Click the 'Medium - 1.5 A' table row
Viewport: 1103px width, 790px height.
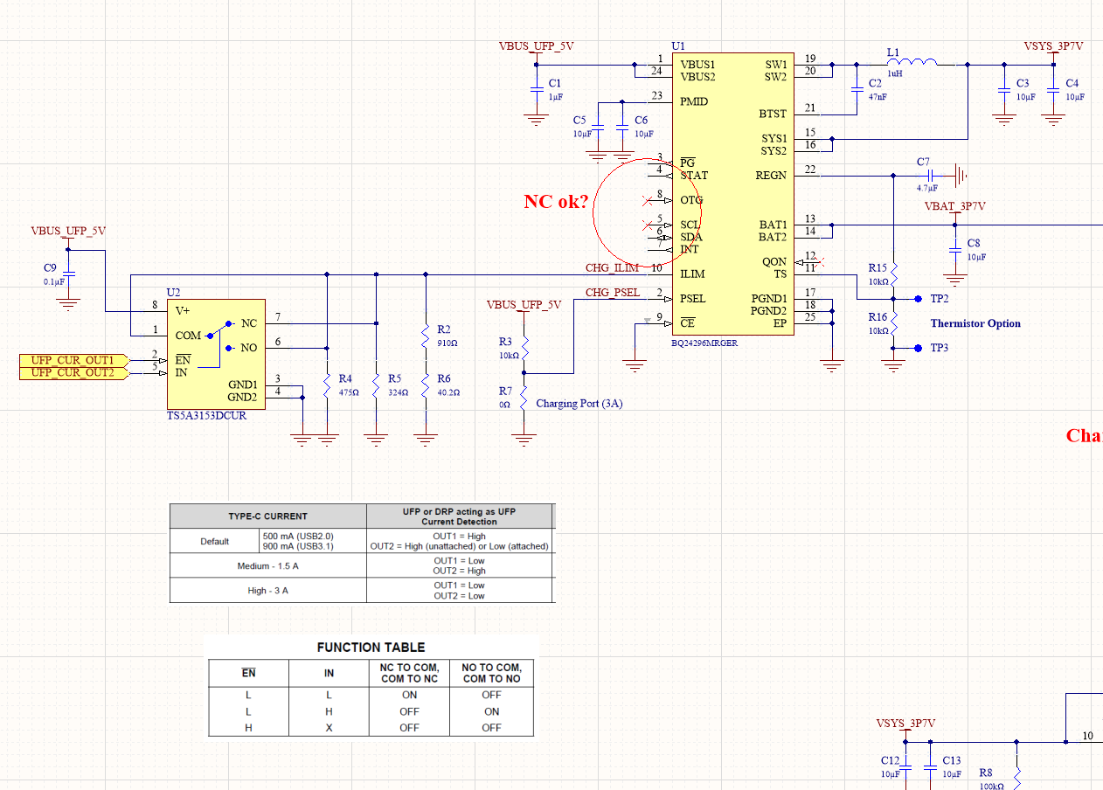(x=267, y=565)
